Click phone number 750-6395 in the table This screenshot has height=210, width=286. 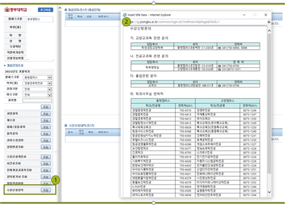click(x=185, y=191)
